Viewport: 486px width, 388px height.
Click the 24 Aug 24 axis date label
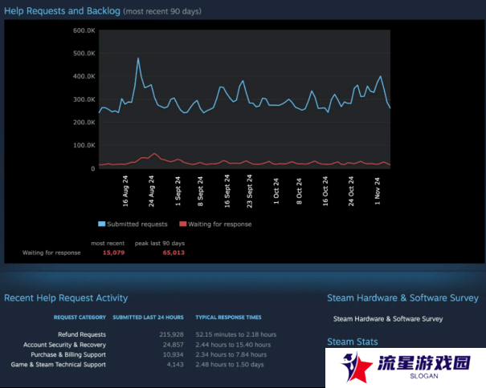click(151, 192)
